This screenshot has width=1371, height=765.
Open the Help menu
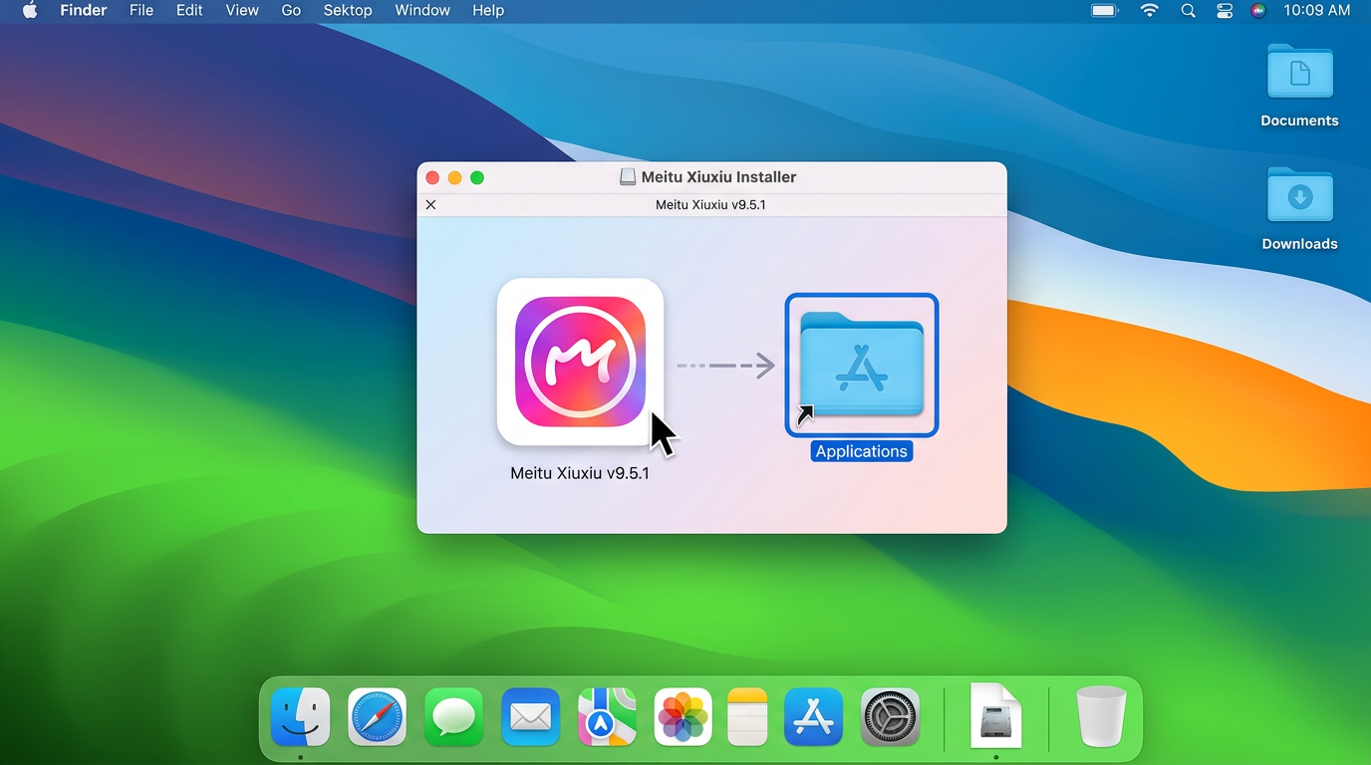coord(488,11)
